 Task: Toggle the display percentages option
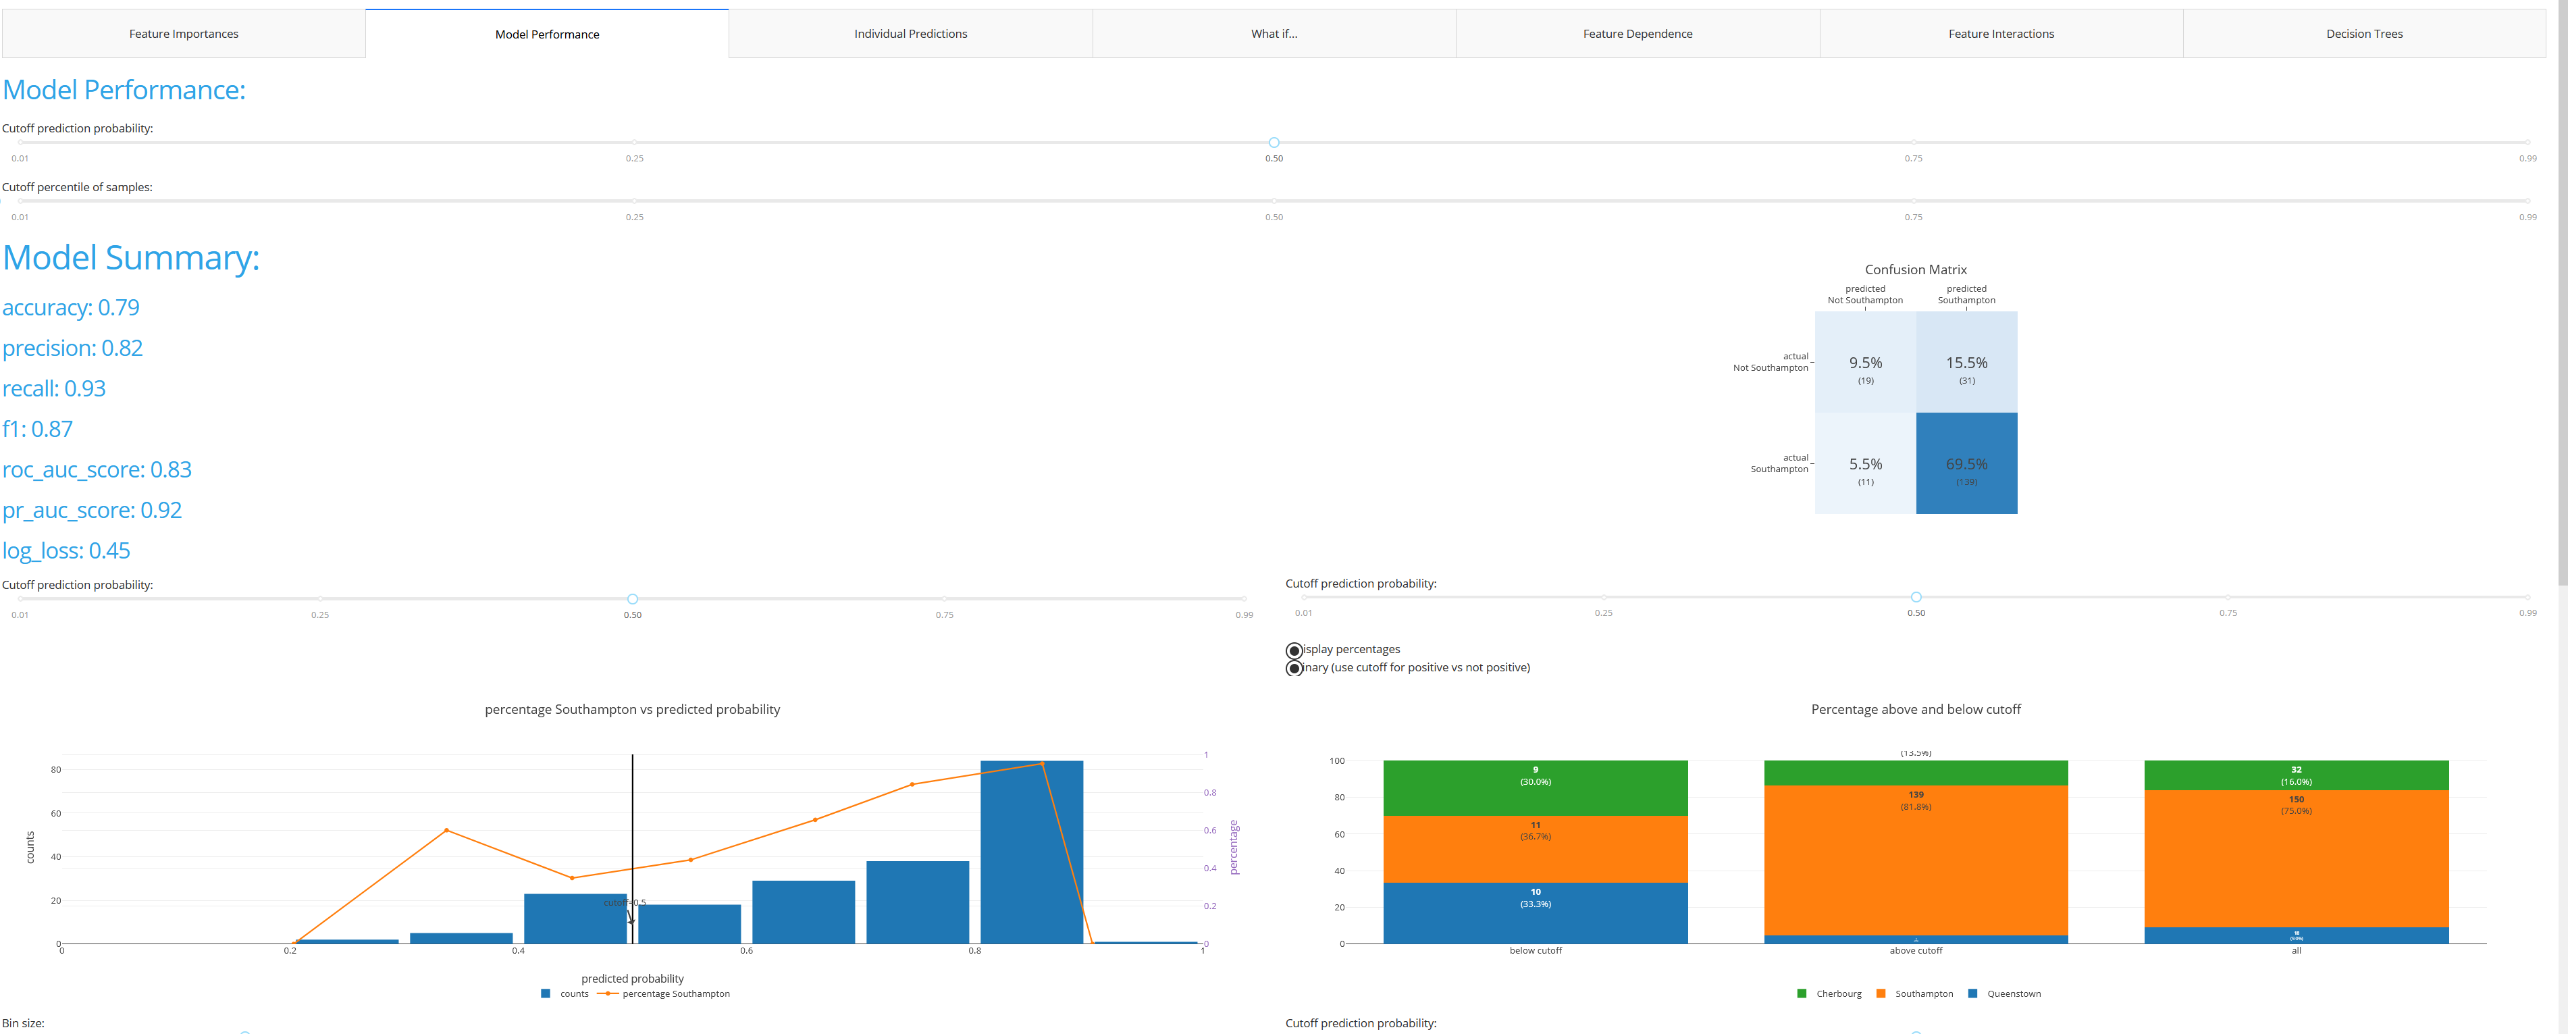pos(1294,650)
